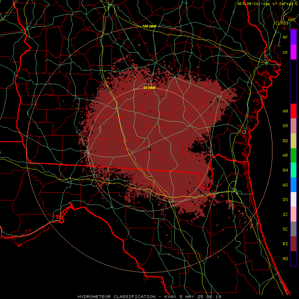Click the 100 NMI range ring label

pos(149,26)
